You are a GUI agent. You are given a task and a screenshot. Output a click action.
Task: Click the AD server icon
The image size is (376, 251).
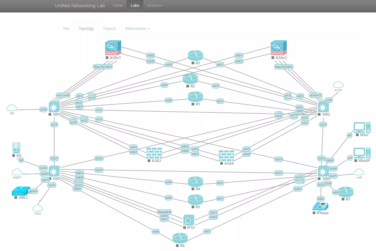coord(16,148)
